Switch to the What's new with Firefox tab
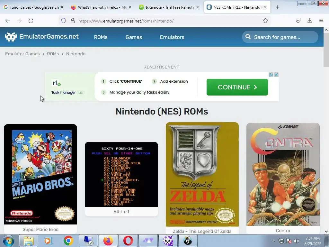Screen dimensions: 329x247 [101, 7]
